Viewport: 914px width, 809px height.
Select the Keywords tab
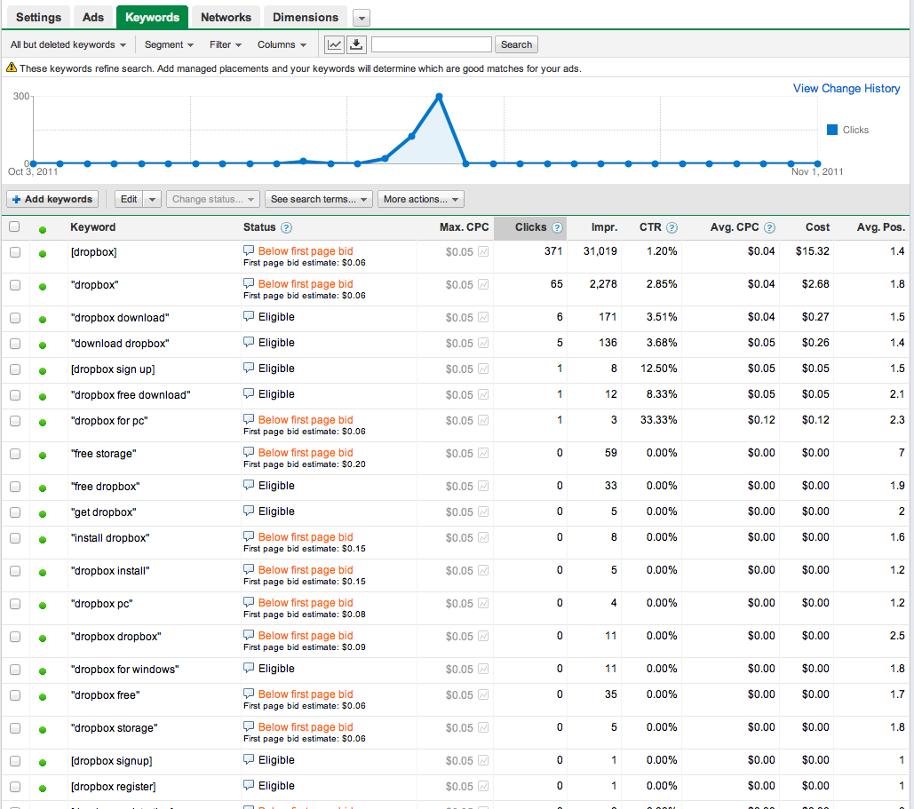(152, 18)
